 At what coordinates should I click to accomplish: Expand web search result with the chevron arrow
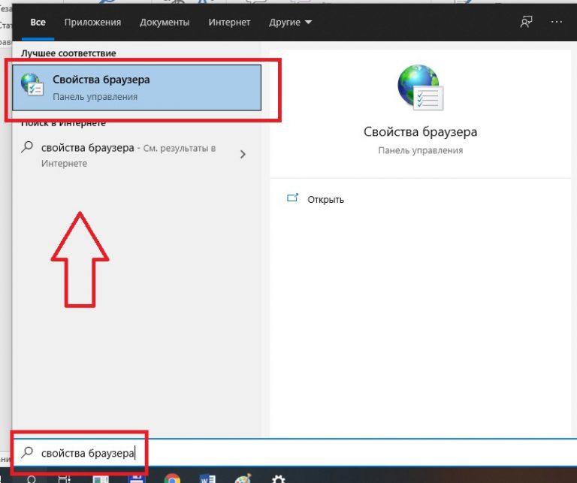243,155
